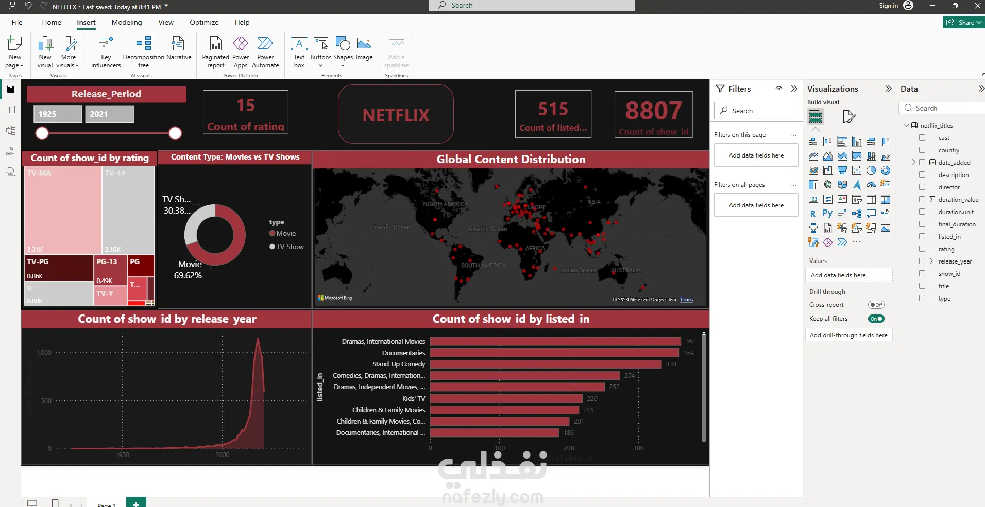Image resolution: width=985 pixels, height=507 pixels.
Task: Enable the title field checkbox
Action: pos(922,286)
